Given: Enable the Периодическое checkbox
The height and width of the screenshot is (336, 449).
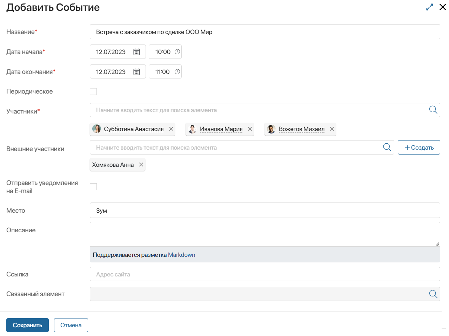Looking at the screenshot, I should [x=93, y=91].
